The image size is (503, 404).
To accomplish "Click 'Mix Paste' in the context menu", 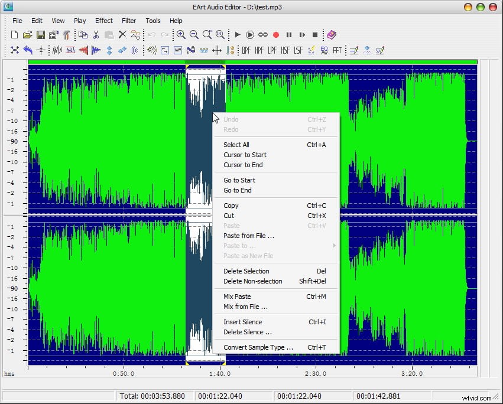I will pos(238,297).
